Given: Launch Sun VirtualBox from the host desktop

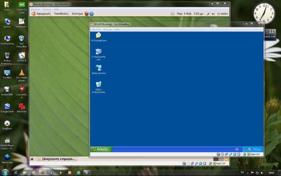Looking at the screenshot, I should click(22, 38).
